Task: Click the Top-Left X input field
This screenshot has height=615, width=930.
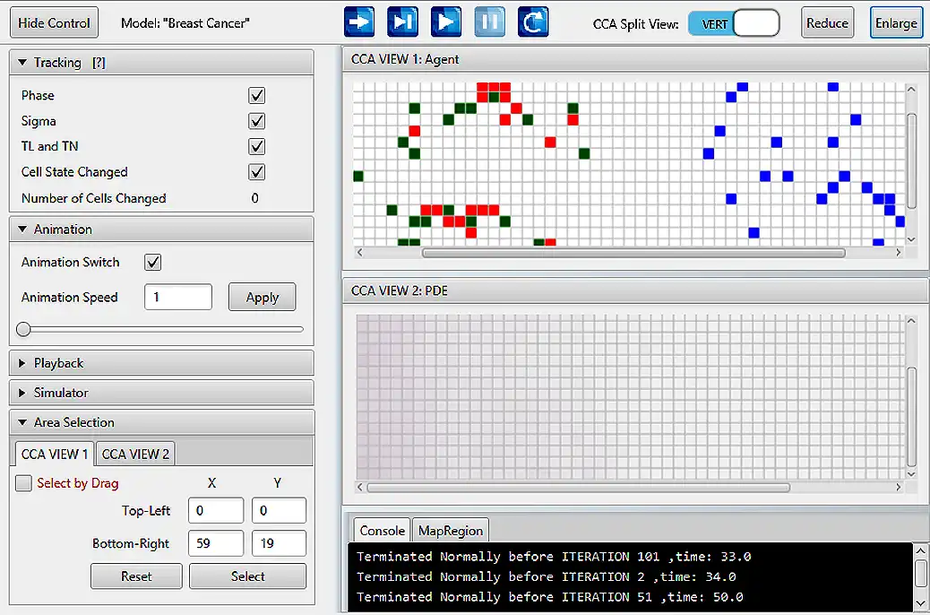Action: tap(215, 510)
